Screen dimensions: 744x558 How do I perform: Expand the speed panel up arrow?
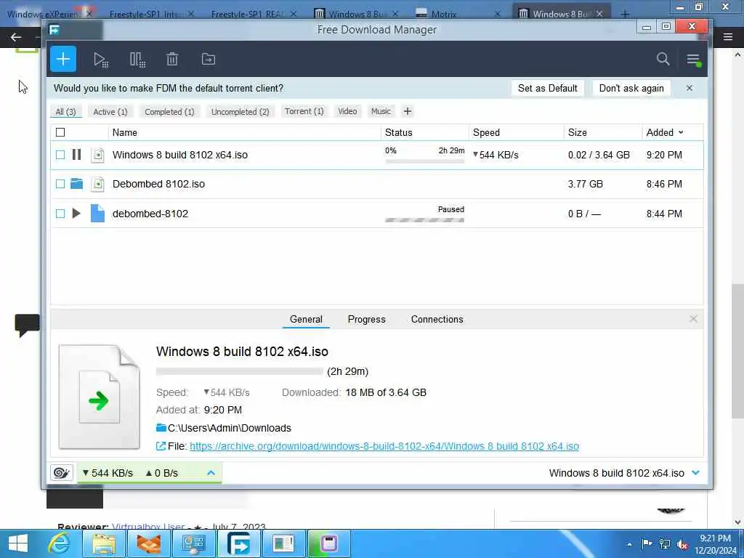click(211, 472)
